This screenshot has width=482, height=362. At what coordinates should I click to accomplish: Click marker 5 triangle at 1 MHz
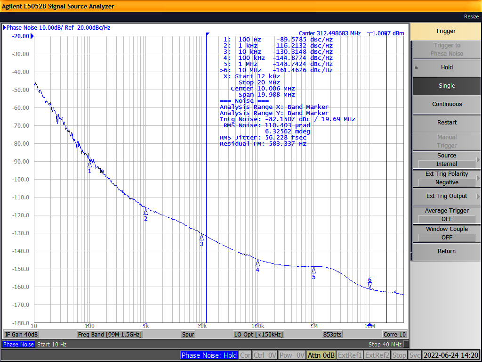[x=313, y=270]
